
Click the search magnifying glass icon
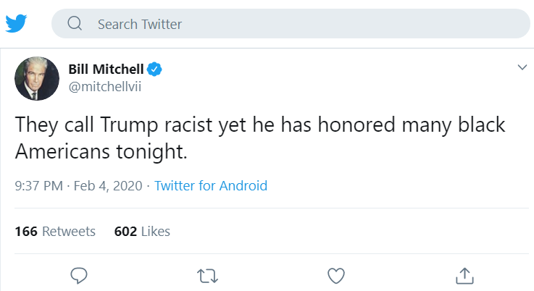(x=75, y=24)
